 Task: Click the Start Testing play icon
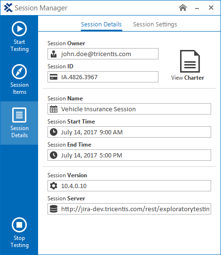point(19,29)
